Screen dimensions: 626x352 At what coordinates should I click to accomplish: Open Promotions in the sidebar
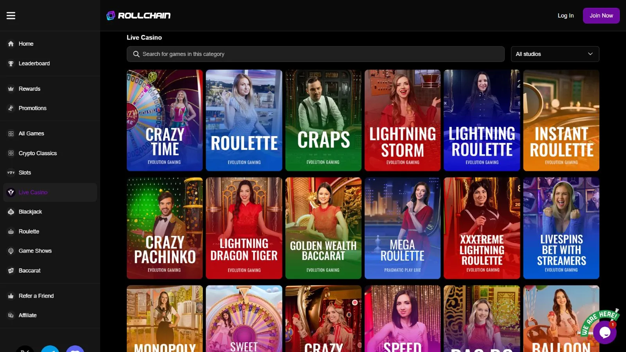click(x=32, y=108)
